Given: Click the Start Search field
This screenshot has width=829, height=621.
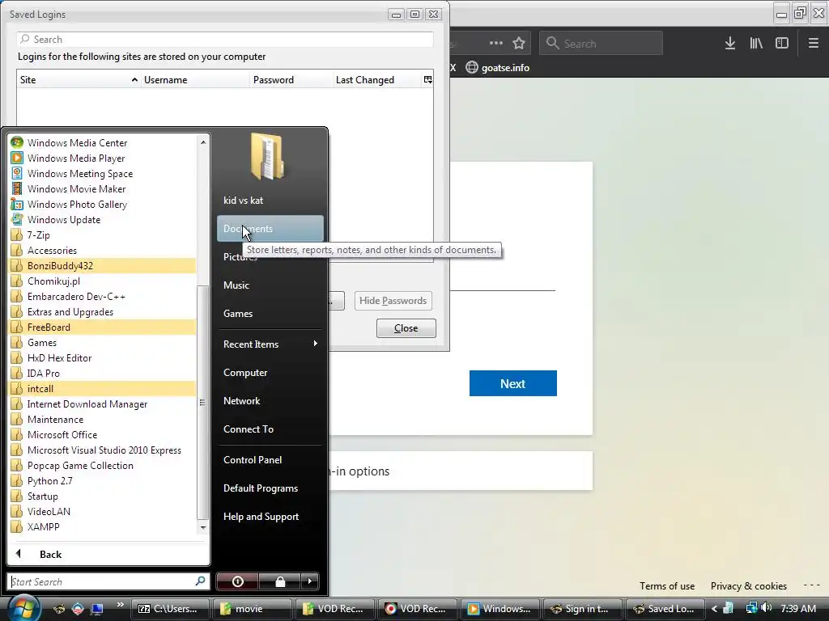Looking at the screenshot, I should [108, 581].
